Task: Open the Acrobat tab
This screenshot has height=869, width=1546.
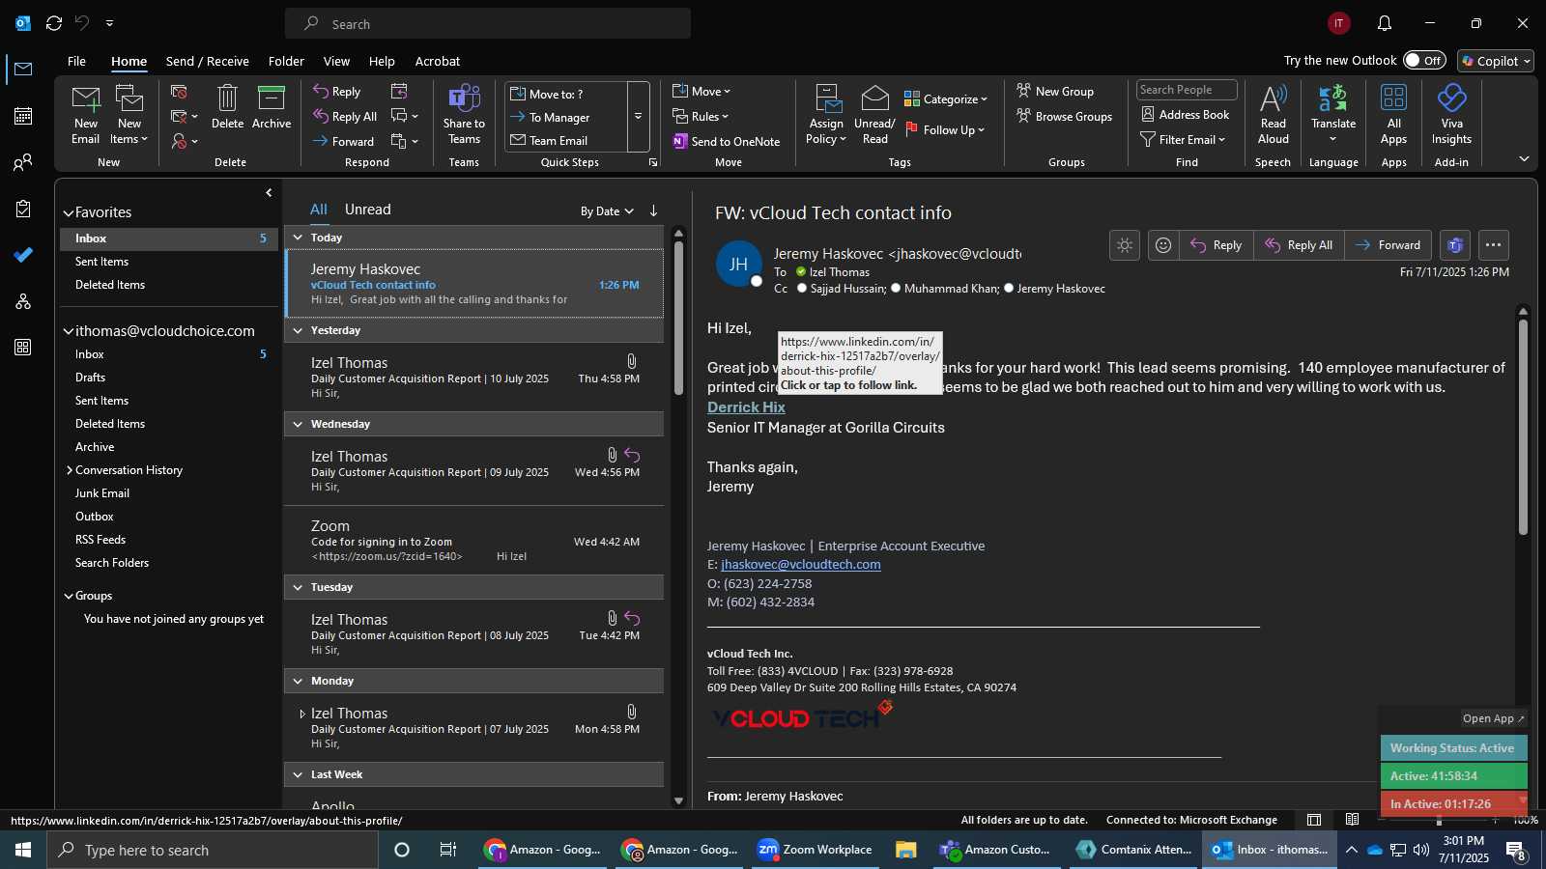Action: point(438,61)
